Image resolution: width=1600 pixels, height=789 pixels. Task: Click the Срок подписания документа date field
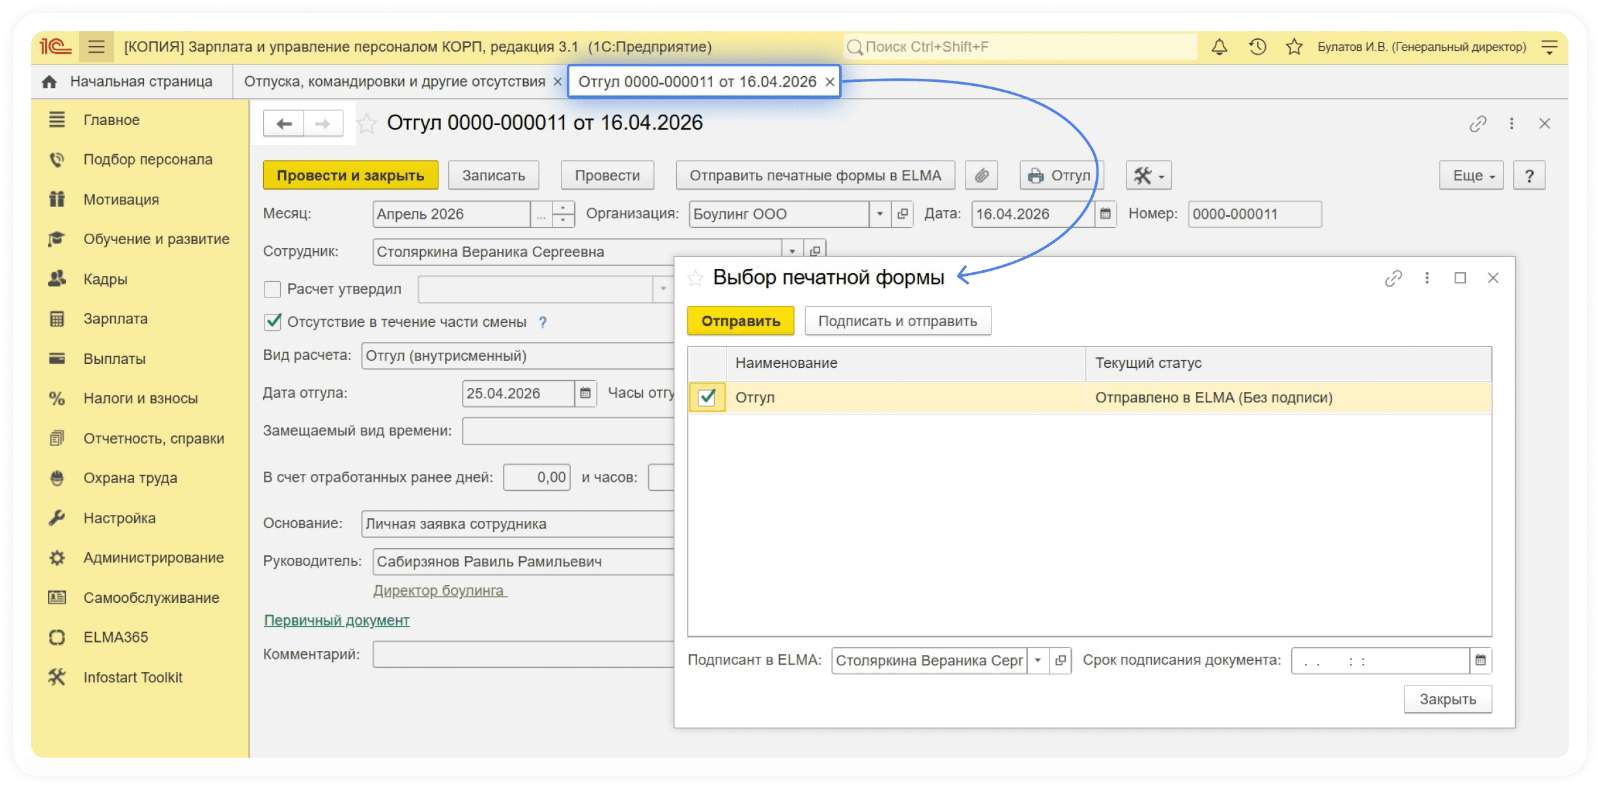pyautogui.click(x=1380, y=661)
